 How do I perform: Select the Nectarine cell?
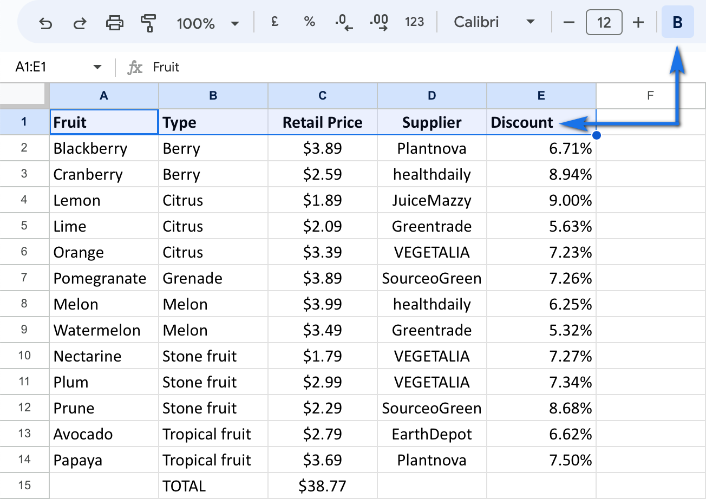click(104, 356)
